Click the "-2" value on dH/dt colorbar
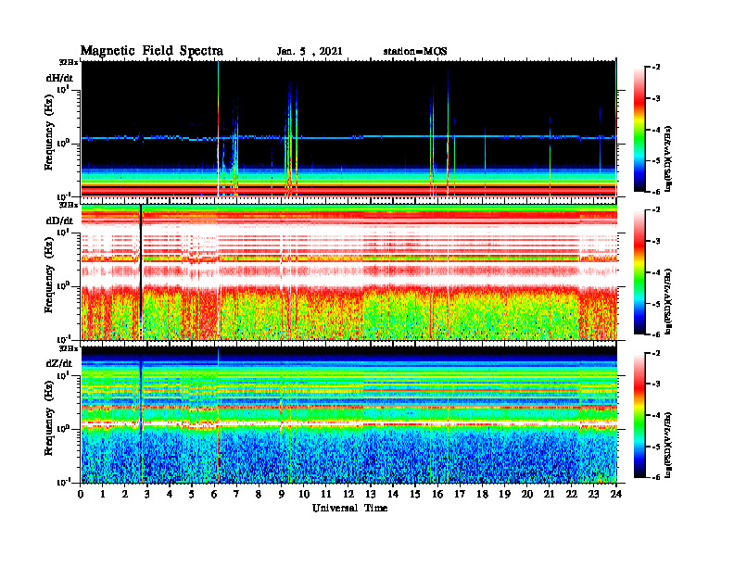Image resolution: width=734 pixels, height=567 pixels. pyautogui.click(x=655, y=68)
